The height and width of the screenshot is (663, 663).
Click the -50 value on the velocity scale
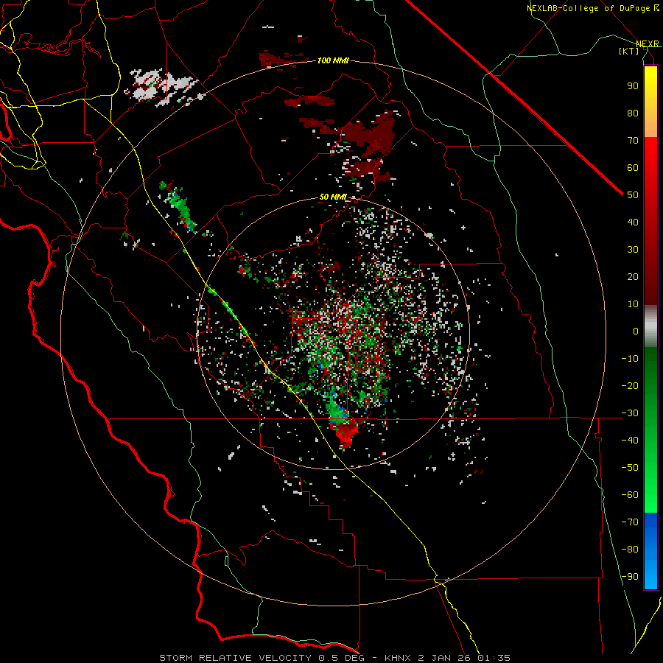(630, 467)
